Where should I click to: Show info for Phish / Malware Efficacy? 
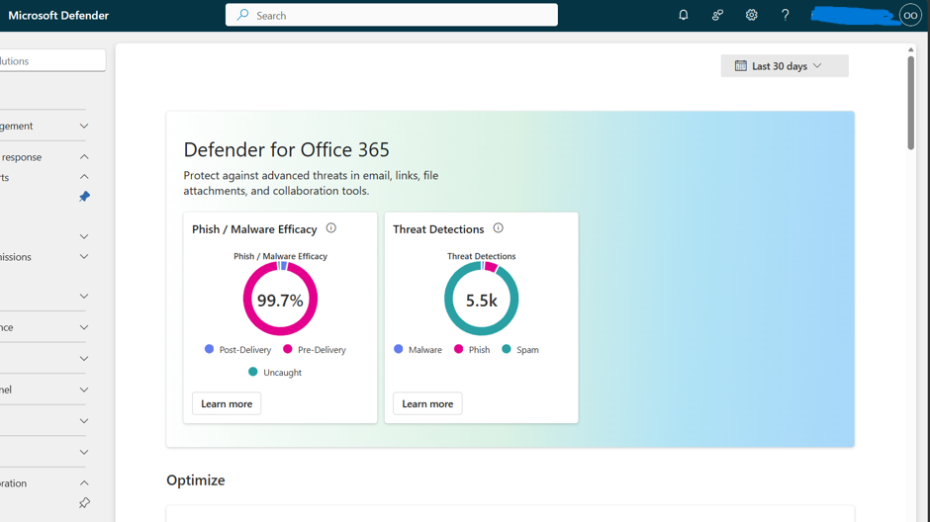click(331, 228)
